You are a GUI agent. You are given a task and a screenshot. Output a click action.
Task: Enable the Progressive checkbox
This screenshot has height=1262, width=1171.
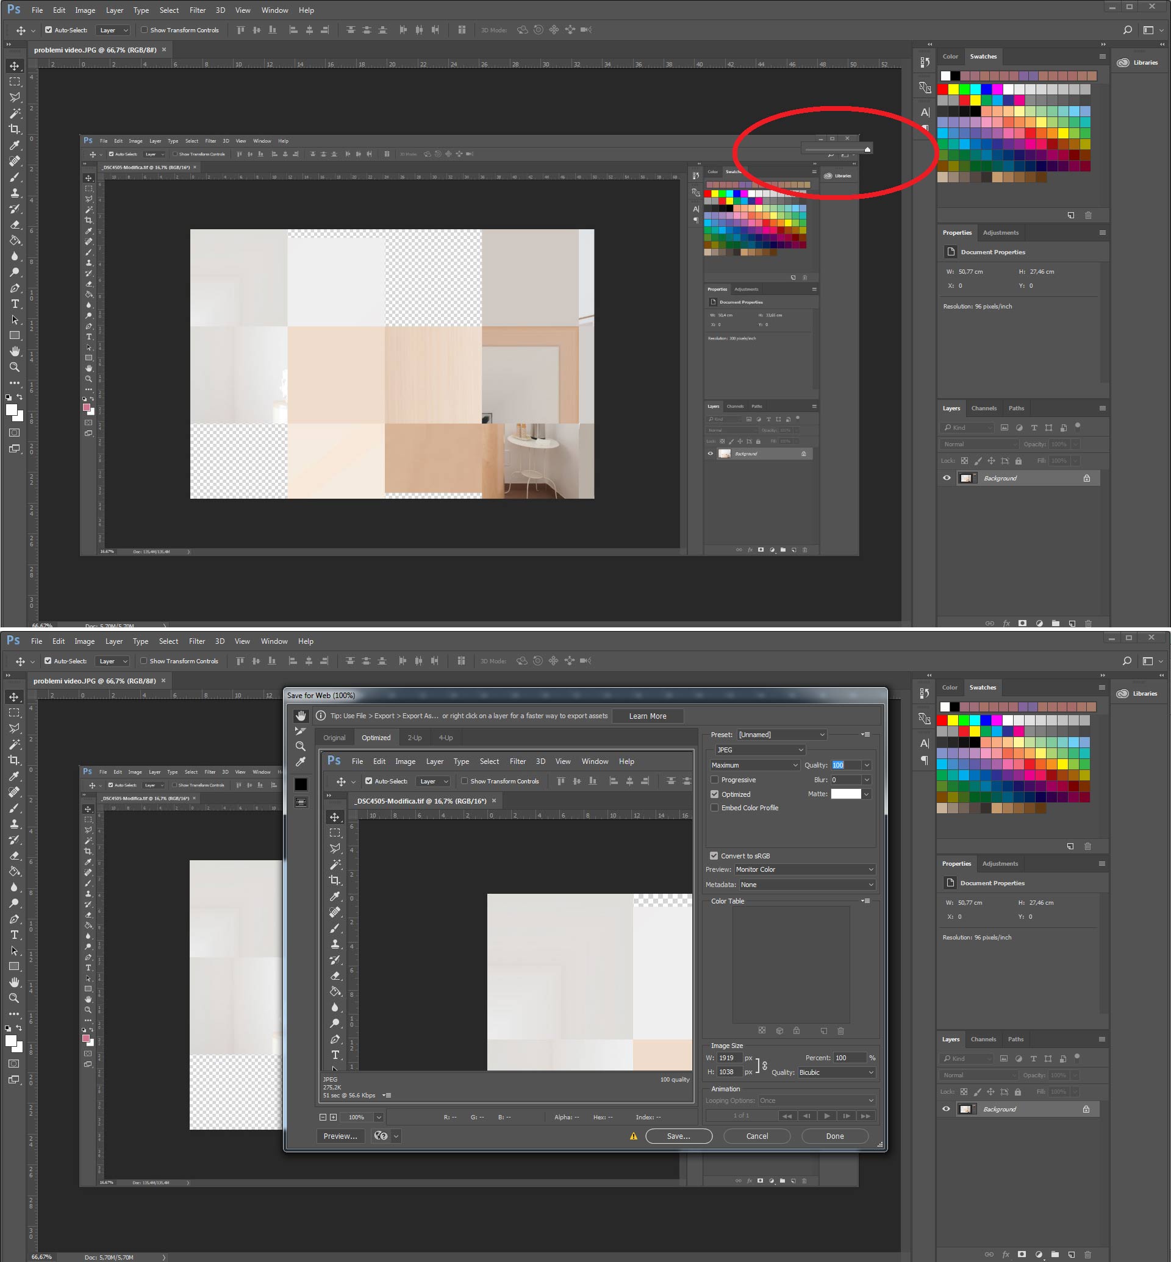coord(715,780)
